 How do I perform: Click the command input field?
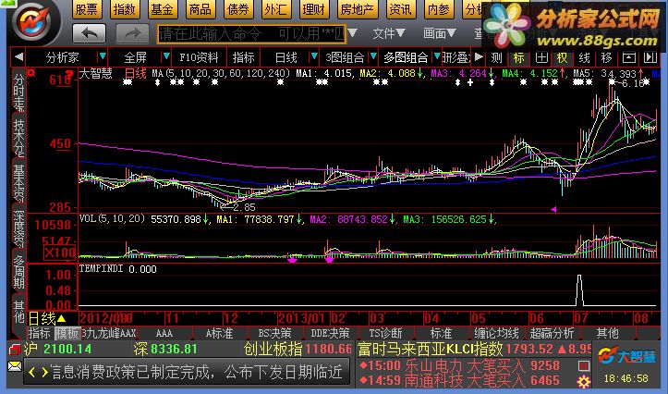(251, 33)
